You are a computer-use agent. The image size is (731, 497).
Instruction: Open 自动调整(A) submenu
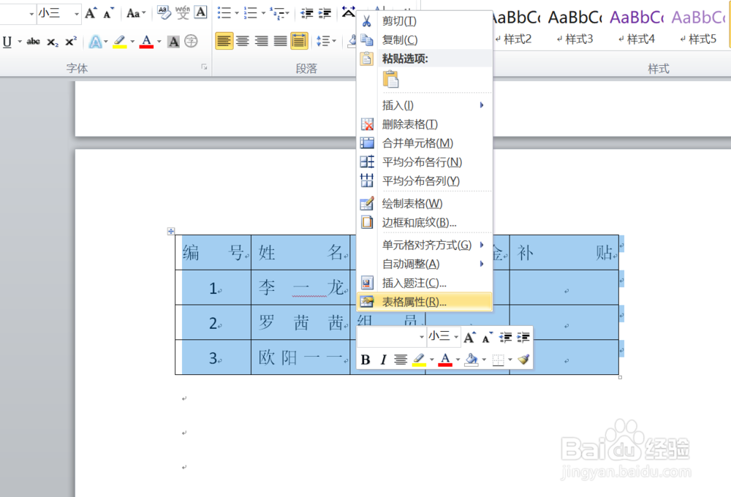[424, 265]
